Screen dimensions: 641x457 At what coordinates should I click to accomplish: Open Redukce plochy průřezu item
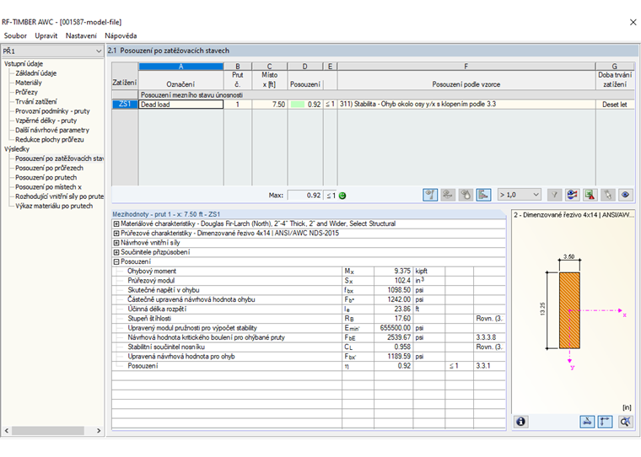point(50,139)
